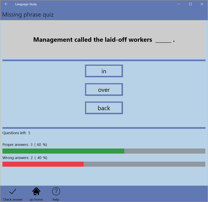Screen dimensions: 208x202
Task: Click the 'Proper answers: 3' statistics text
Action: [24, 145]
